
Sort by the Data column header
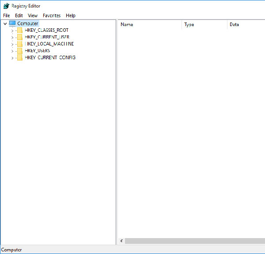(246, 25)
